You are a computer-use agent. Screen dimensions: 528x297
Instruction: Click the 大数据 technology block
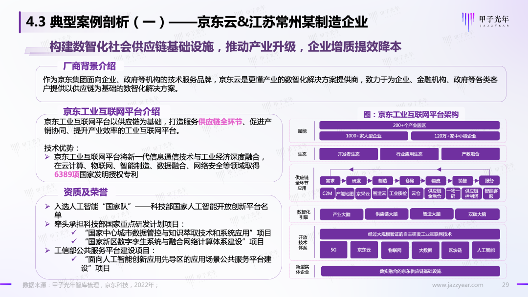coord(425,250)
